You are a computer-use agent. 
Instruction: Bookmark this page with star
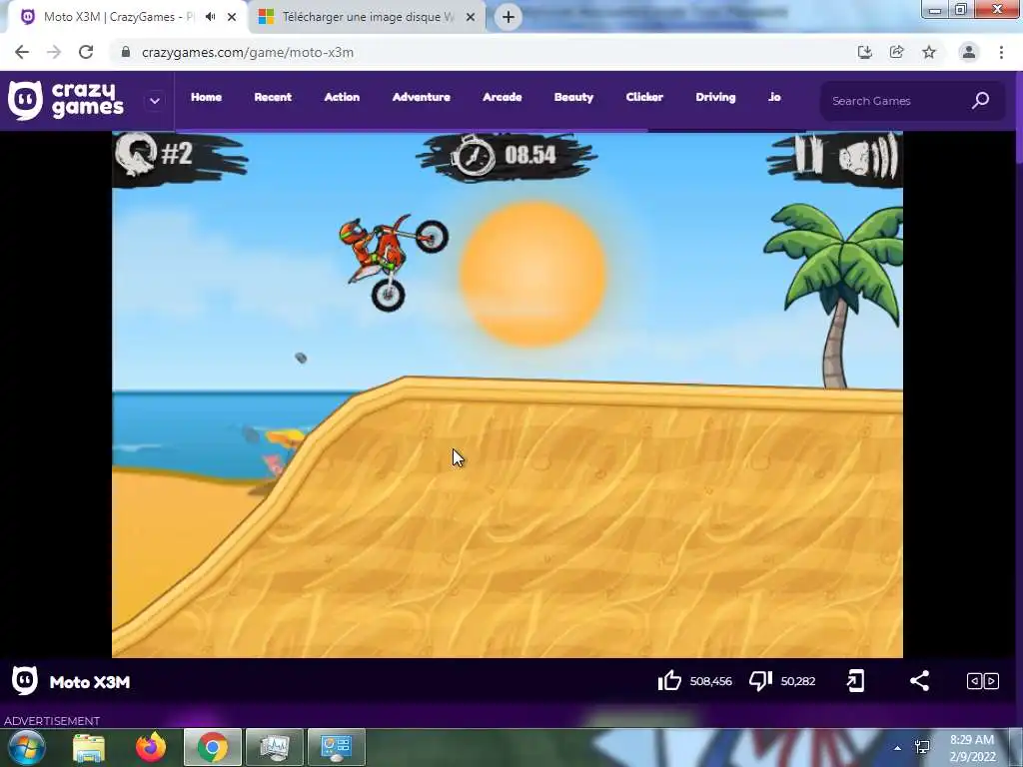click(x=929, y=52)
